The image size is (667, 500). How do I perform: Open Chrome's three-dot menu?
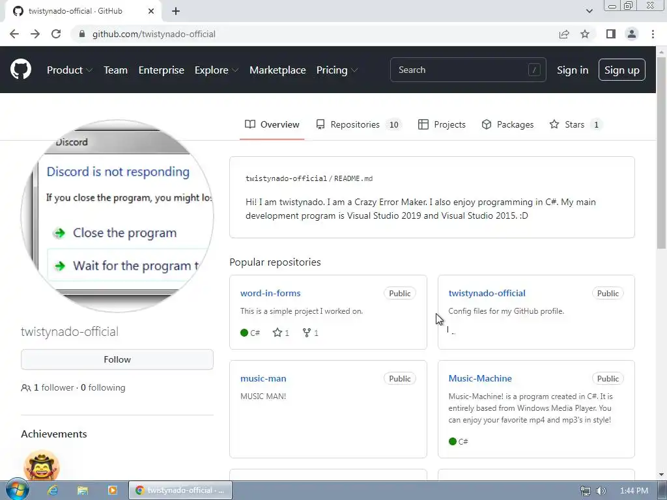[x=653, y=34]
